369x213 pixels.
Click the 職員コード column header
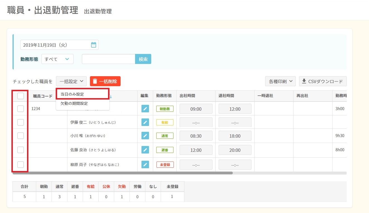43,96
